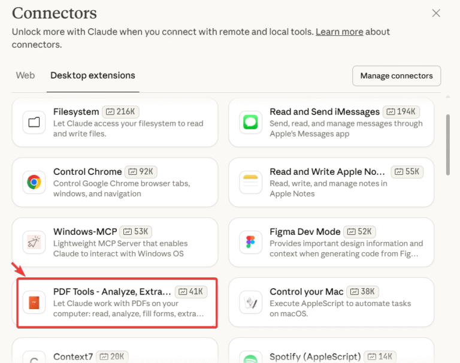Click the Figma logo icon
Screen dimensions: 460x363
click(250, 242)
